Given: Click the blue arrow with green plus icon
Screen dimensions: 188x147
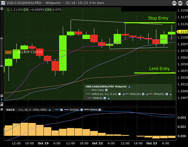Looking at the screenshot, I should click(x=2, y=99).
